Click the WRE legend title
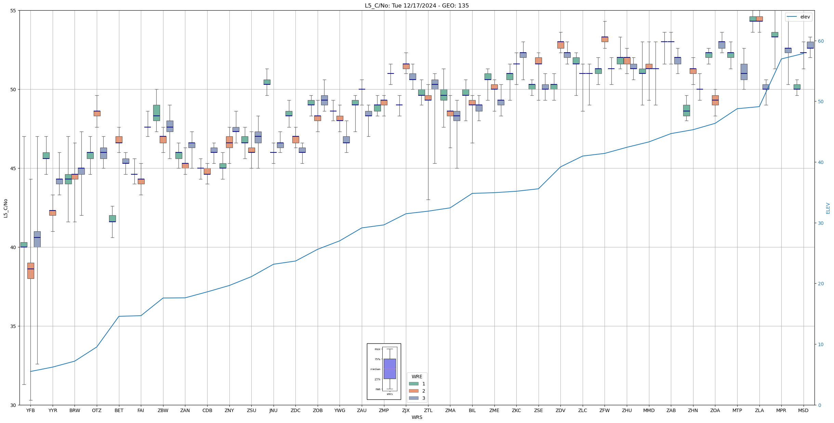834x423 pixels. pos(416,377)
